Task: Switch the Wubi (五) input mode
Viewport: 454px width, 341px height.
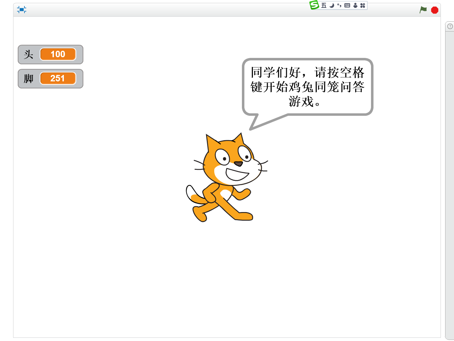Action: pos(324,5)
